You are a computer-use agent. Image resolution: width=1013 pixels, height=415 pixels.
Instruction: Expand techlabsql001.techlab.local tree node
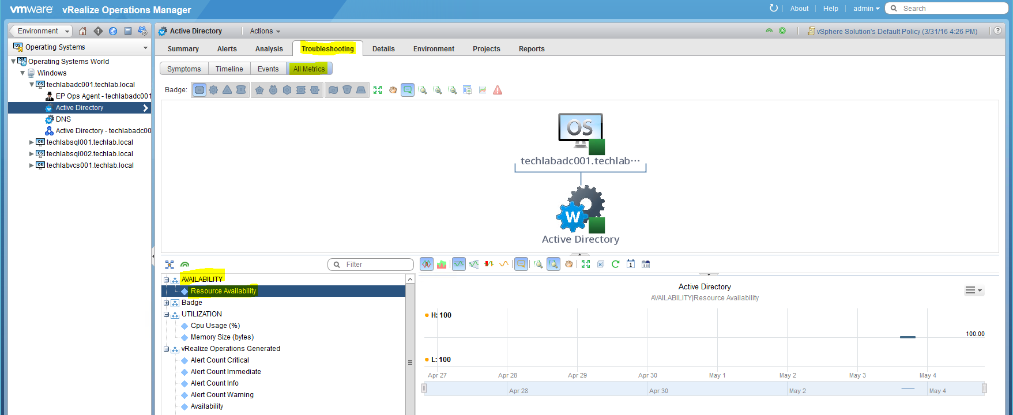tap(31, 142)
